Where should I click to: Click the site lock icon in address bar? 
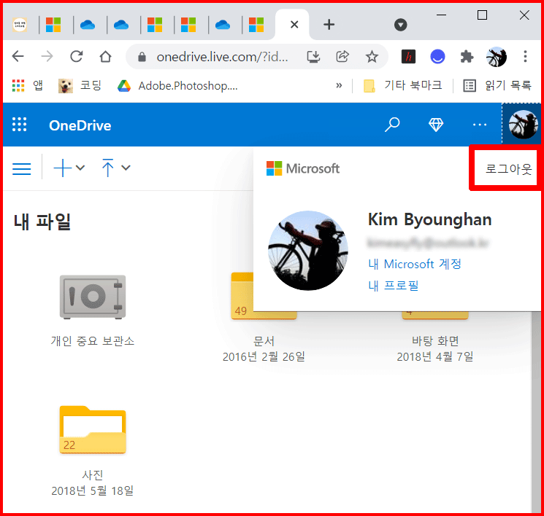click(x=142, y=56)
